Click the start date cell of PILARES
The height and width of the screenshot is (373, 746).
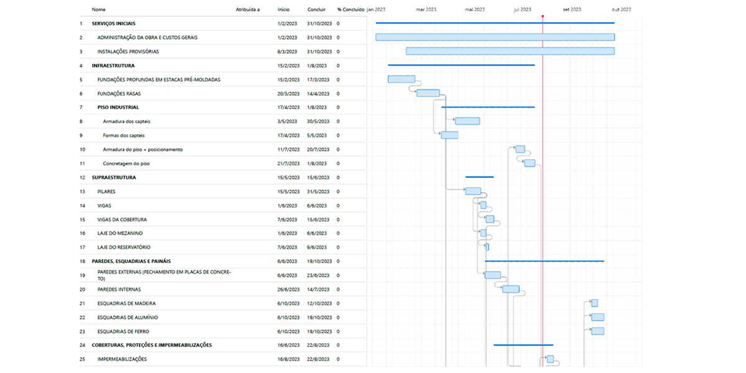[288, 191]
